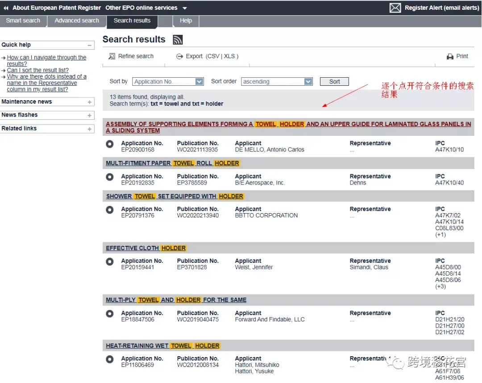This screenshot has width=482, height=383.
Task: Expand the Related links panel
Action: (89, 129)
